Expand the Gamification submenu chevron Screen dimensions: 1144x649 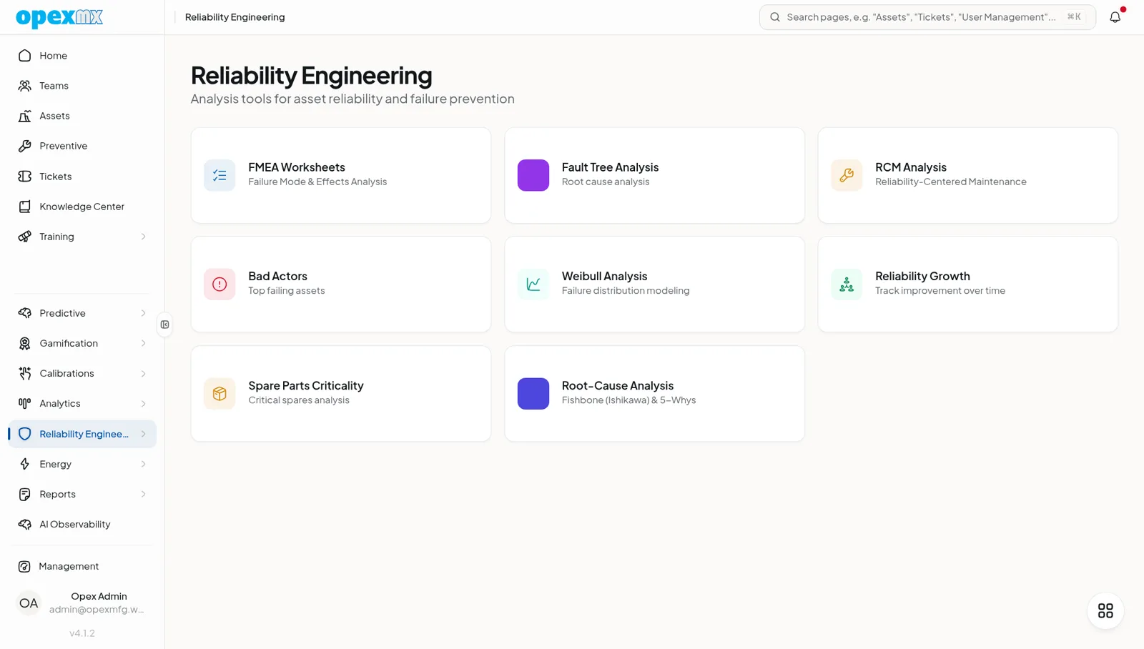click(x=143, y=343)
